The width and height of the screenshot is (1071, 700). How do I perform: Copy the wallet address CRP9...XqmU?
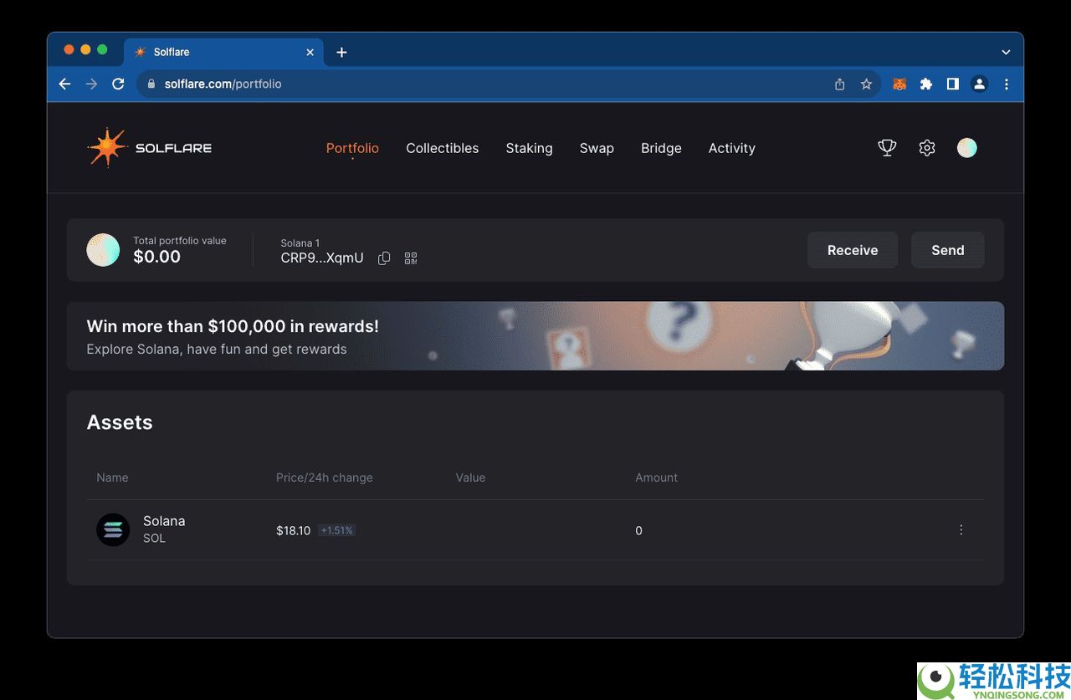(x=384, y=258)
